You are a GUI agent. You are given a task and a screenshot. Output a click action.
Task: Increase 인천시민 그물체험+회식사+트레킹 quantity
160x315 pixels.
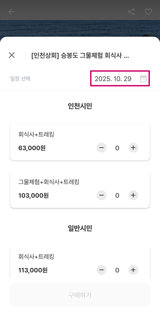click(x=133, y=195)
